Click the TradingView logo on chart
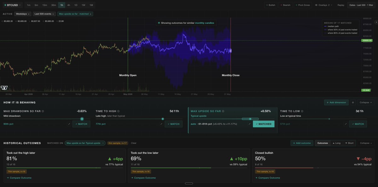 point(4,88)
